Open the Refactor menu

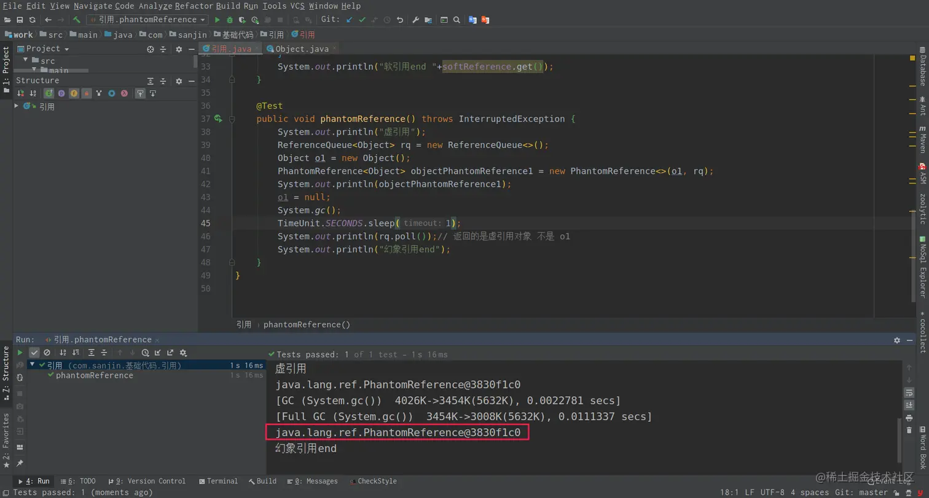(x=194, y=6)
